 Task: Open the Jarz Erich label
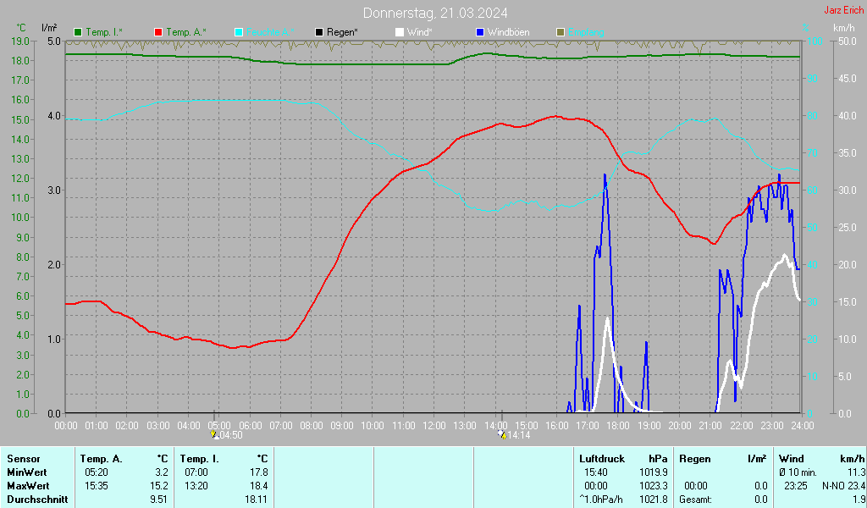click(x=843, y=10)
